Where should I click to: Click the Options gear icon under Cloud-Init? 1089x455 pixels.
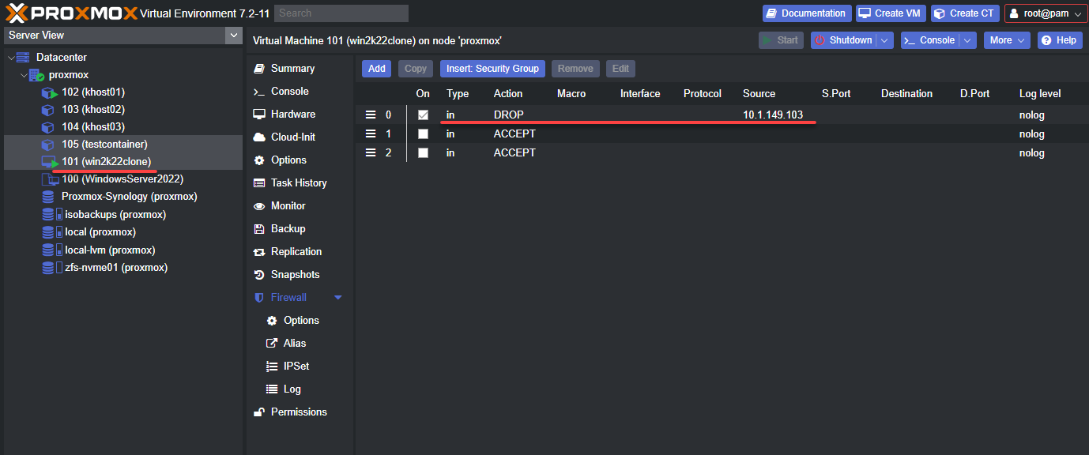258,160
